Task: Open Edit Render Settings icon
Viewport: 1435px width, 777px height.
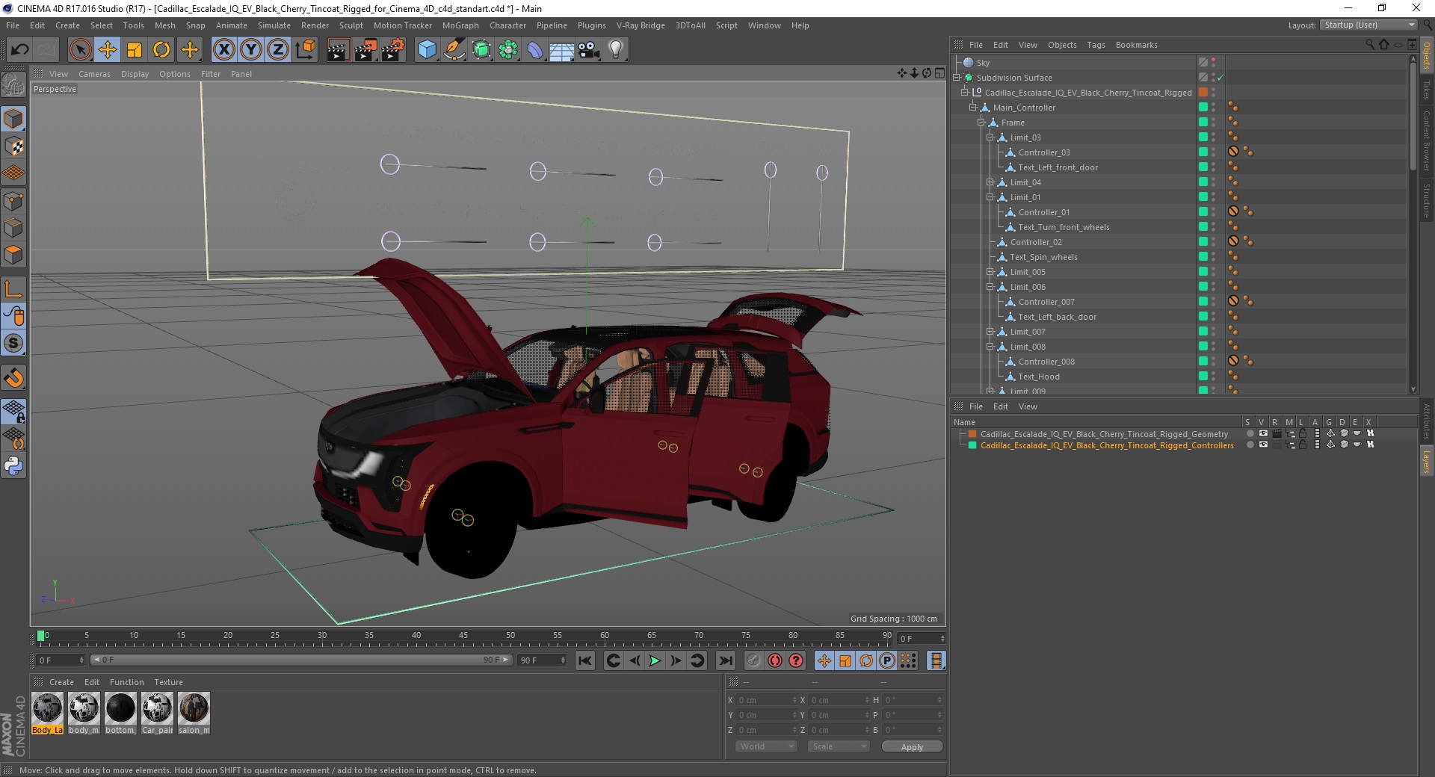Action: click(392, 50)
